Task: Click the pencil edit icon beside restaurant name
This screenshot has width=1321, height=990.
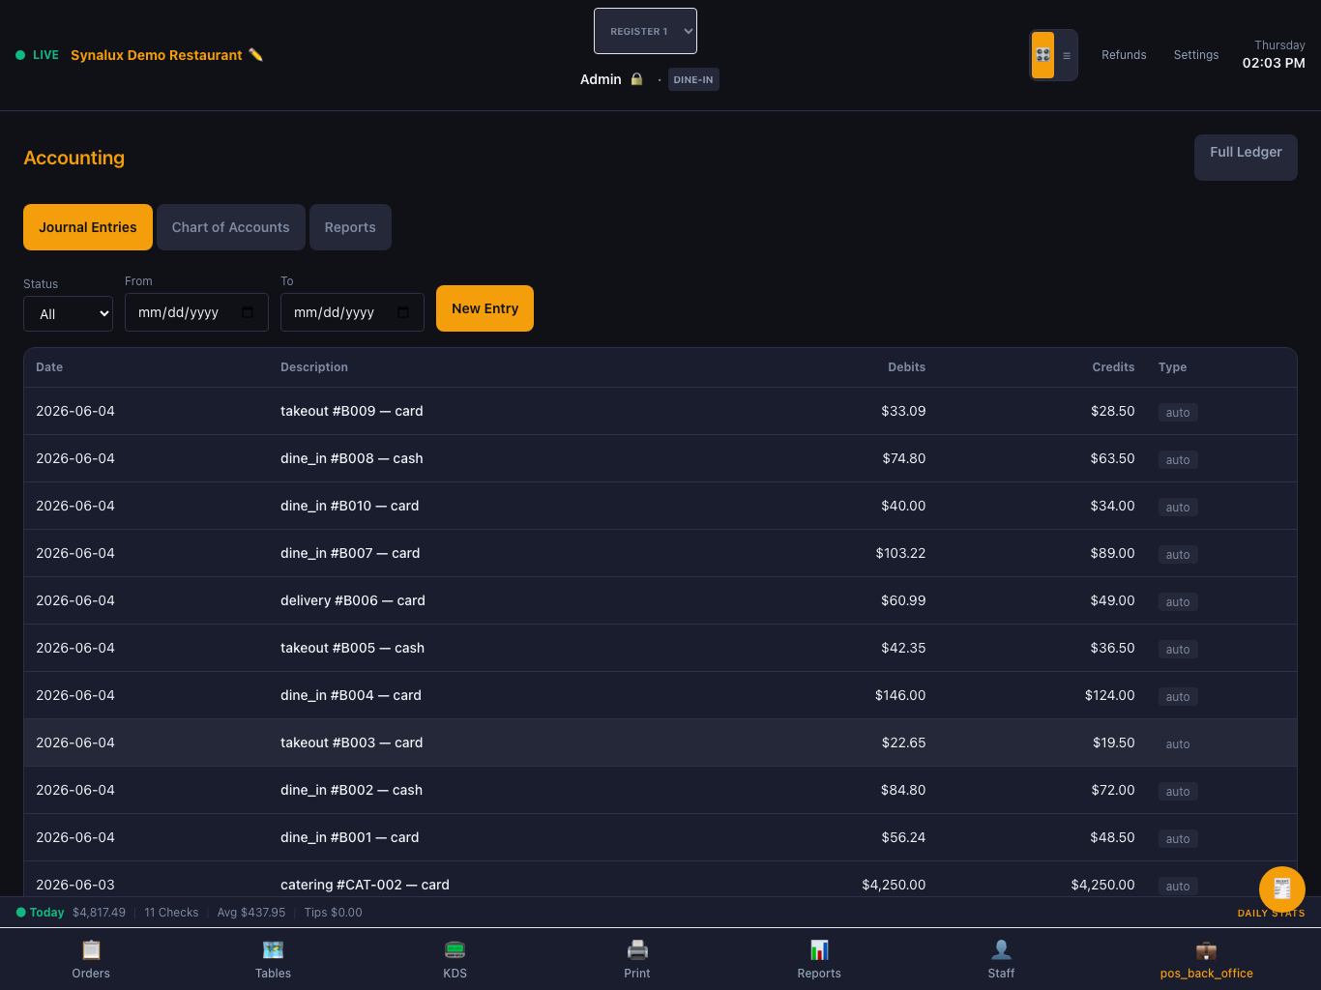Action: (x=255, y=55)
